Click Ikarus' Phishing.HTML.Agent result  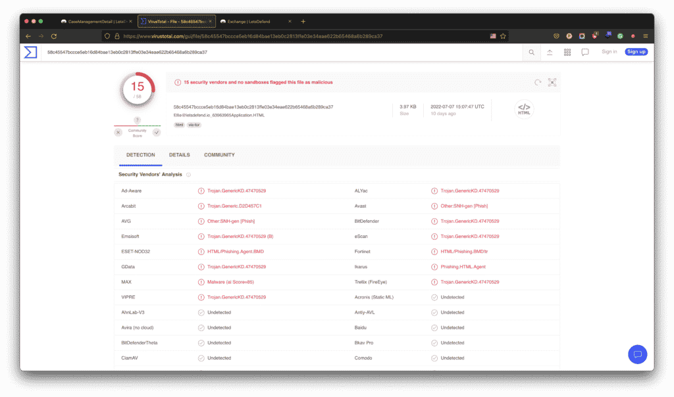pyautogui.click(x=463, y=267)
